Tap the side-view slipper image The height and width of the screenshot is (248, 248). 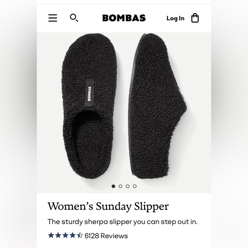coord(158,106)
